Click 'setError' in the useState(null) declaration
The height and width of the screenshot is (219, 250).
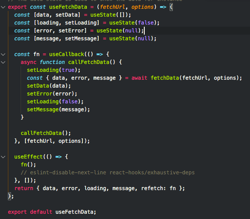[x=71, y=31]
